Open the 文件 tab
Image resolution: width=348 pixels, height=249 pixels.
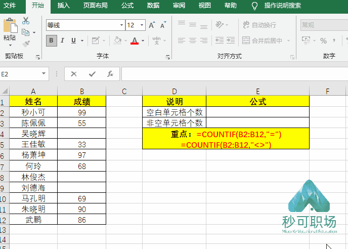tap(10, 6)
